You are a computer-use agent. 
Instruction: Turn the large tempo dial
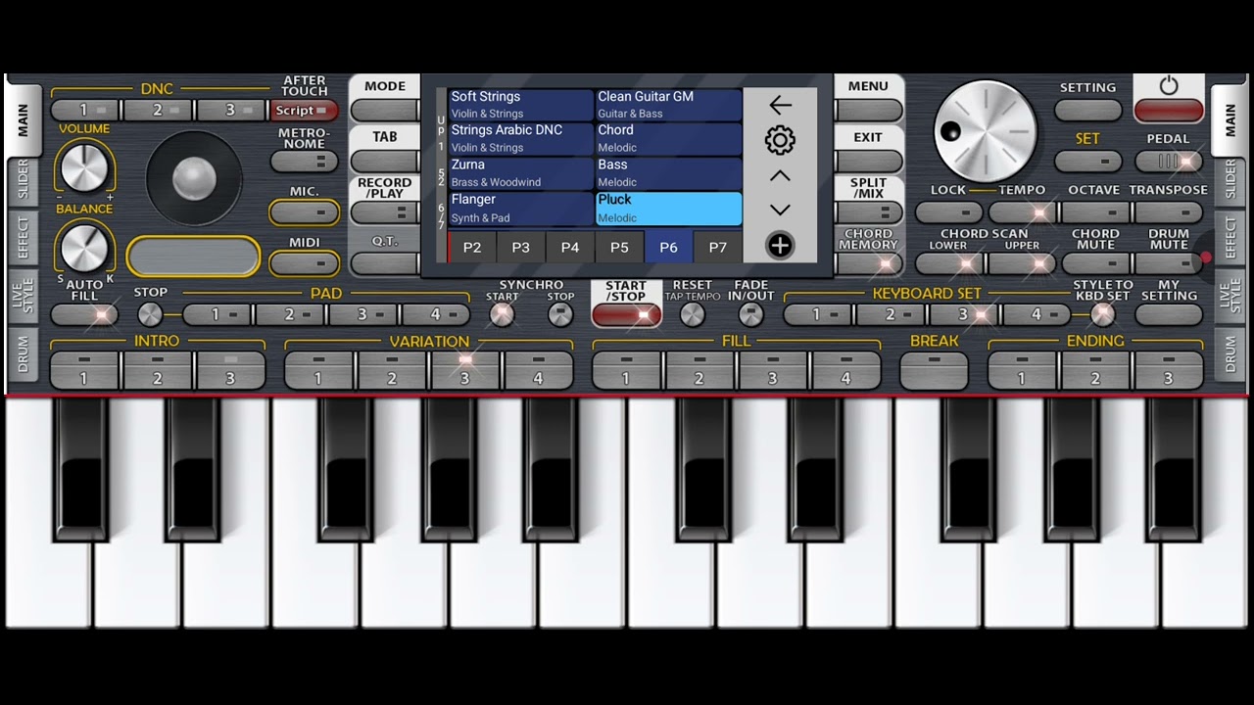[985, 131]
